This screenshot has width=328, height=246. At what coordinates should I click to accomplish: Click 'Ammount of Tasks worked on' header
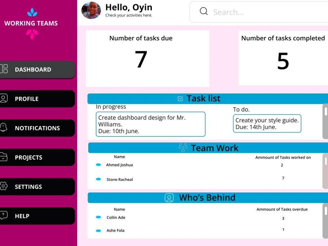283,157
